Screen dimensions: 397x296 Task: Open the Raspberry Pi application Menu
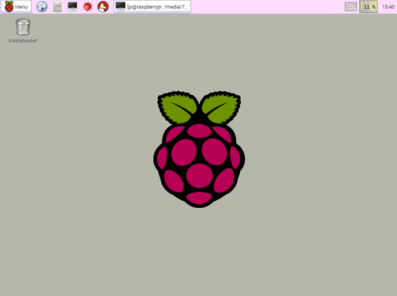[18, 6]
